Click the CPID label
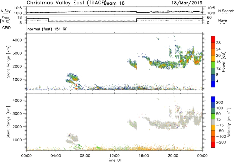This screenshot has height=162, width=234. 6,28
